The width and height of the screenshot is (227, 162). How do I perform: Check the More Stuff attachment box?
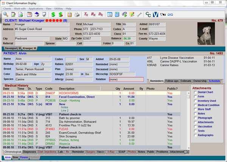(x=195, y=109)
